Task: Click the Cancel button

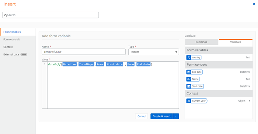Action: (x=142, y=116)
